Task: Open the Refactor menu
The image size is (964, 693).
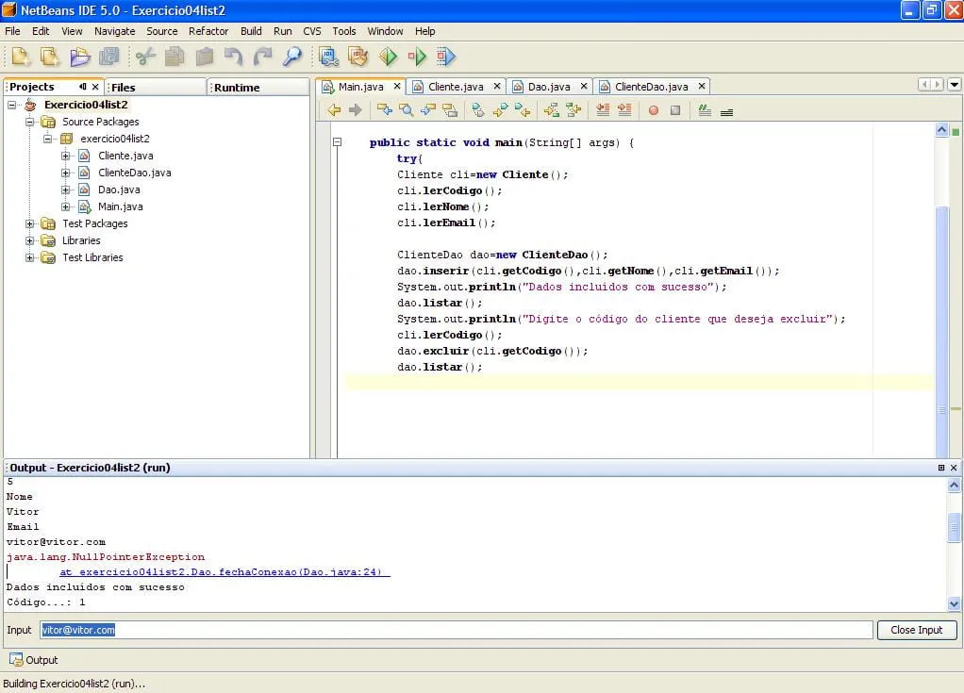Action: tap(208, 31)
